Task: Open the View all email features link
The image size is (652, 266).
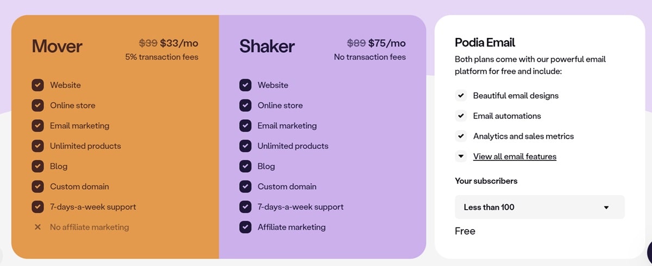Action: [x=515, y=157]
